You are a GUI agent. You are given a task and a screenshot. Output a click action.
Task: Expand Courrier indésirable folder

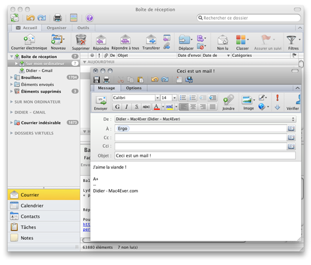[11, 123]
